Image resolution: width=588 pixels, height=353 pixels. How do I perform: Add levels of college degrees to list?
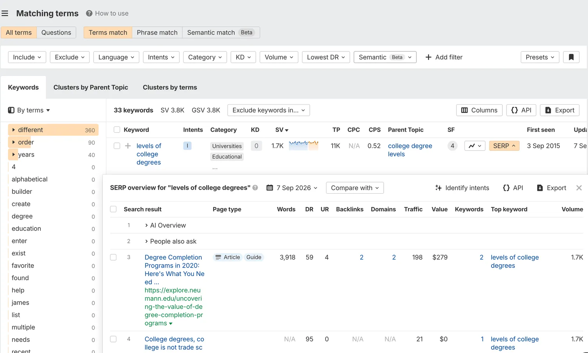pos(128,146)
